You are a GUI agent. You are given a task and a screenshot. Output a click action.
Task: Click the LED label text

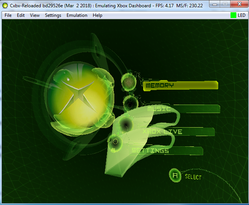pyautogui.click(x=242, y=15)
